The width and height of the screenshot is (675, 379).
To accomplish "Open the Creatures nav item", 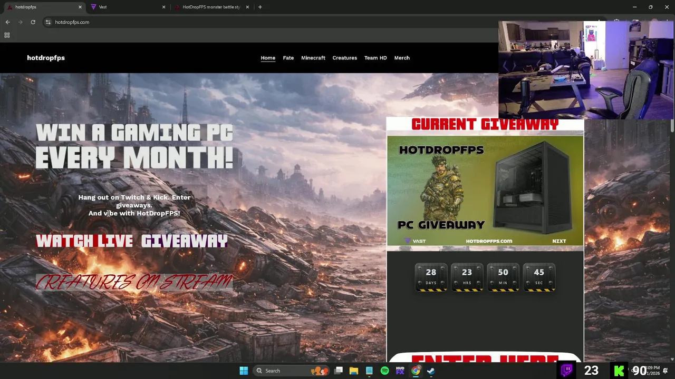I will 344,58.
